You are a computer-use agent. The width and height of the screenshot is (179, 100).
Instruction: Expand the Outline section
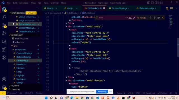10,86
